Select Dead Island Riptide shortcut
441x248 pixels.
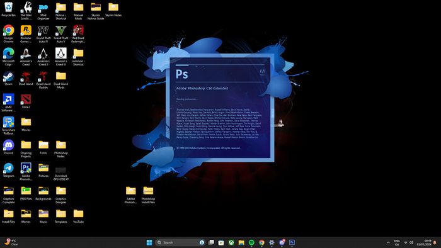(43, 80)
